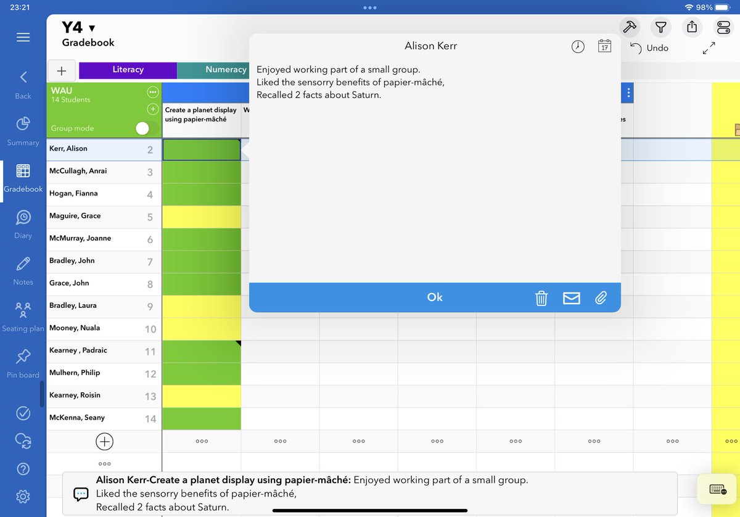Select Grace Maguire's yellow grade cell

(202, 217)
